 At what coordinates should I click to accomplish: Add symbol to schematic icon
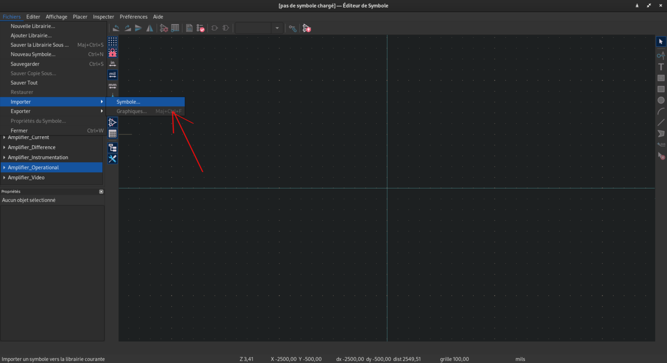307,28
